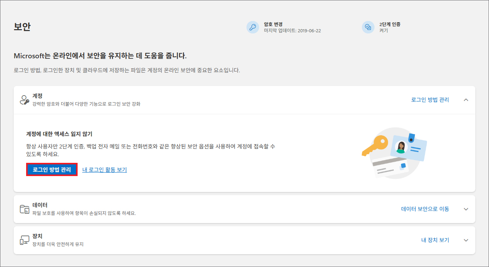Click the data folder icon
This screenshot has height=267, width=489.
click(x=25, y=209)
